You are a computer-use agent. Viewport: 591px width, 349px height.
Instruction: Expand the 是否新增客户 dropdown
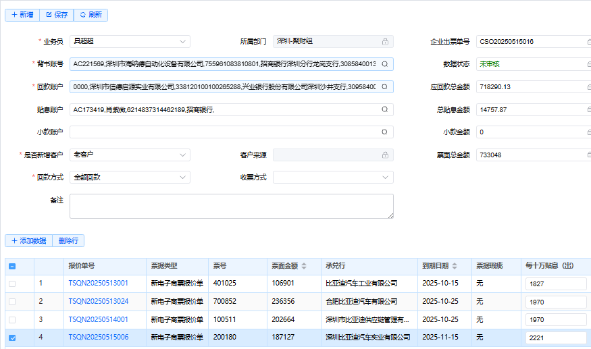click(x=130, y=155)
